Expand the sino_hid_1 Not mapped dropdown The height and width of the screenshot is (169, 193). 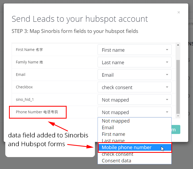[x=134, y=100]
